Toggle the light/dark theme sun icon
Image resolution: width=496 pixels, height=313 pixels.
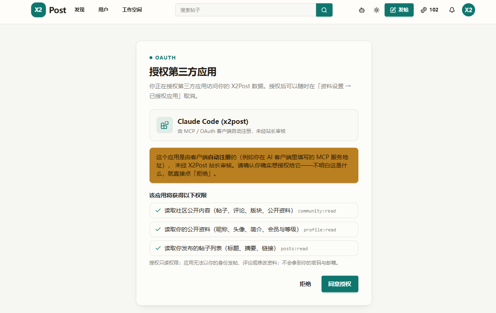click(x=376, y=10)
